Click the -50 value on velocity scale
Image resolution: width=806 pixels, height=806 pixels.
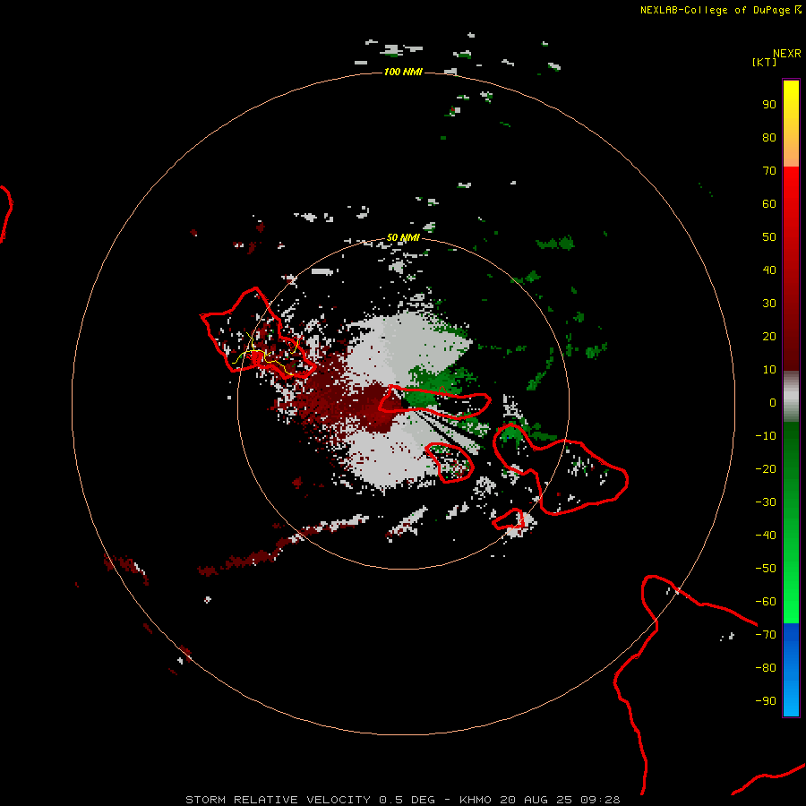click(x=766, y=568)
